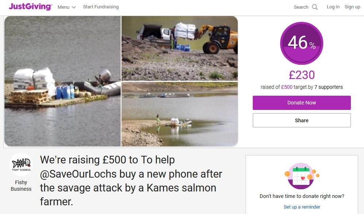This screenshot has height=214, width=364.
Task: Click the Search link in header
Action: pos(301,7)
